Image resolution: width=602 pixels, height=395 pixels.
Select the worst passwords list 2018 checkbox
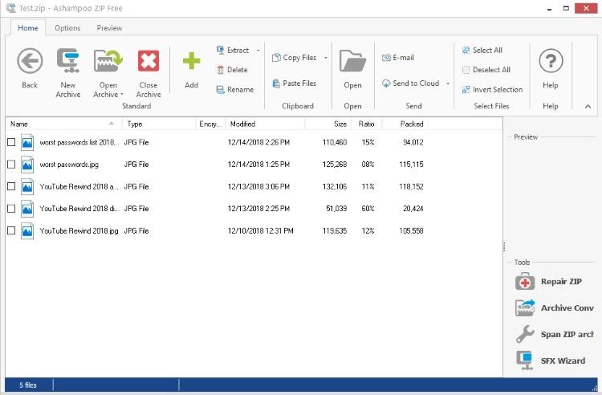(x=11, y=142)
